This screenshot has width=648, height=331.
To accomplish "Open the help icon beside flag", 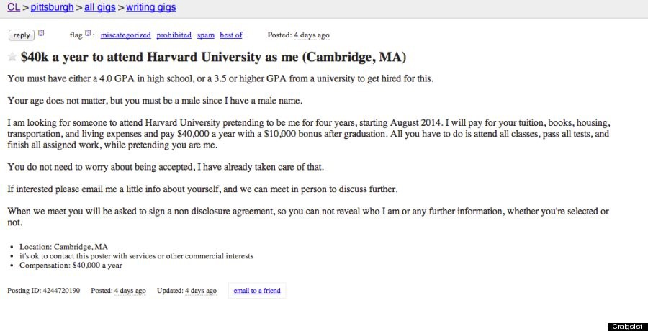I will [x=88, y=33].
